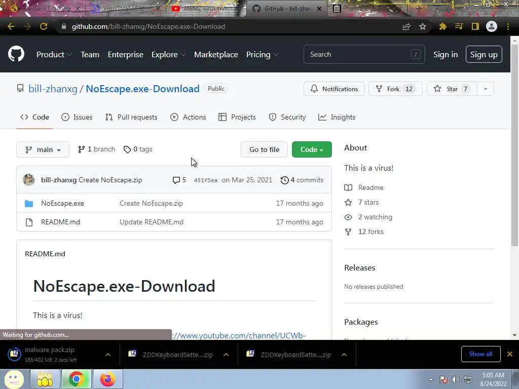
Task: Click the volume icon in system tray
Action: (456, 379)
